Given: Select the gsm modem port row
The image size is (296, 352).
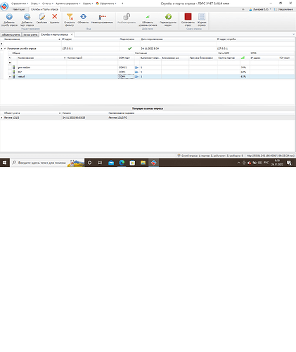Looking at the screenshot, I should point(151,68).
